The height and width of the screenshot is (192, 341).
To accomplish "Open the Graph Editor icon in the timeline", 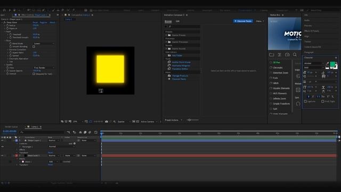I will 96,132.
